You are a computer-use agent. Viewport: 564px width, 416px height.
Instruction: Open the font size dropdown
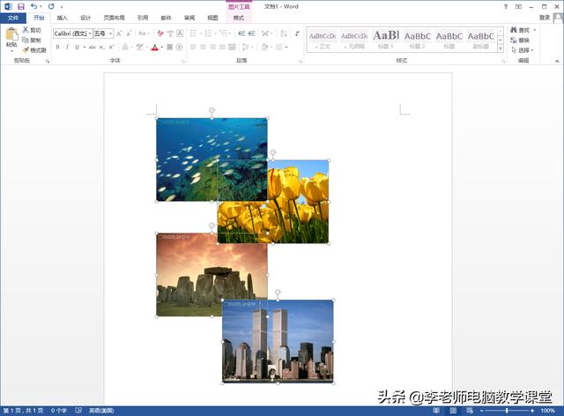click(x=110, y=33)
